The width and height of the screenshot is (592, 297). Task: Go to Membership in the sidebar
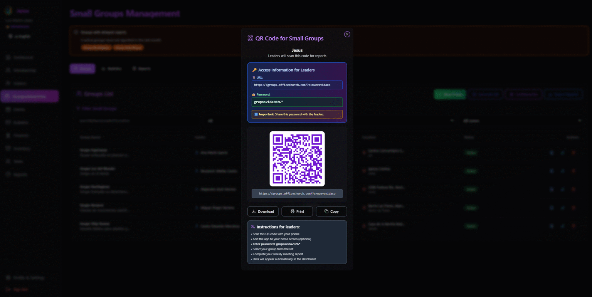point(24,70)
